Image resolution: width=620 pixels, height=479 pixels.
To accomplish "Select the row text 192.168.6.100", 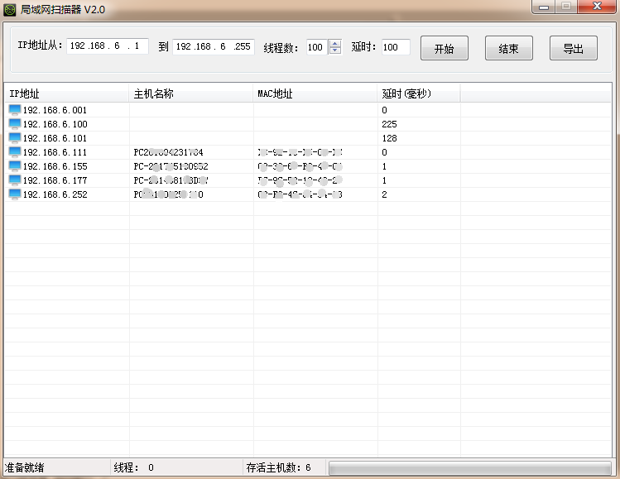I will click(55, 124).
